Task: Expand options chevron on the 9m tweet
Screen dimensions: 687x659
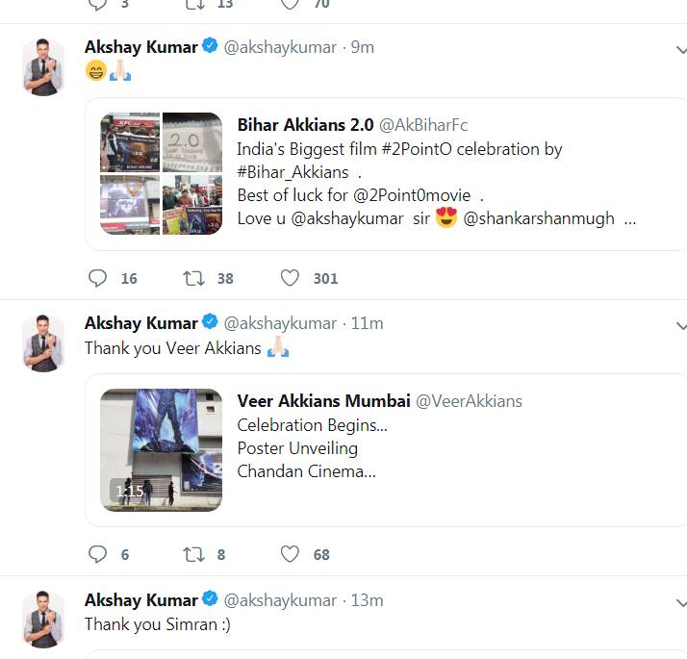Action: 681,50
